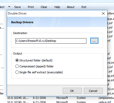Click Exit in the toolbar
114x103 pixels.
(x=84, y=7)
